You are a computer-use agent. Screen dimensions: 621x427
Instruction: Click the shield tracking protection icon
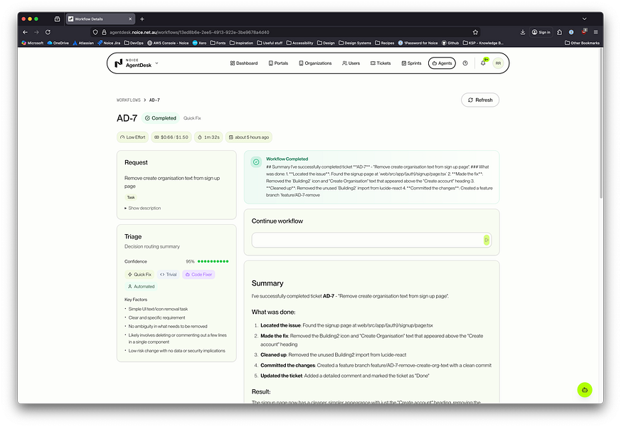95,32
